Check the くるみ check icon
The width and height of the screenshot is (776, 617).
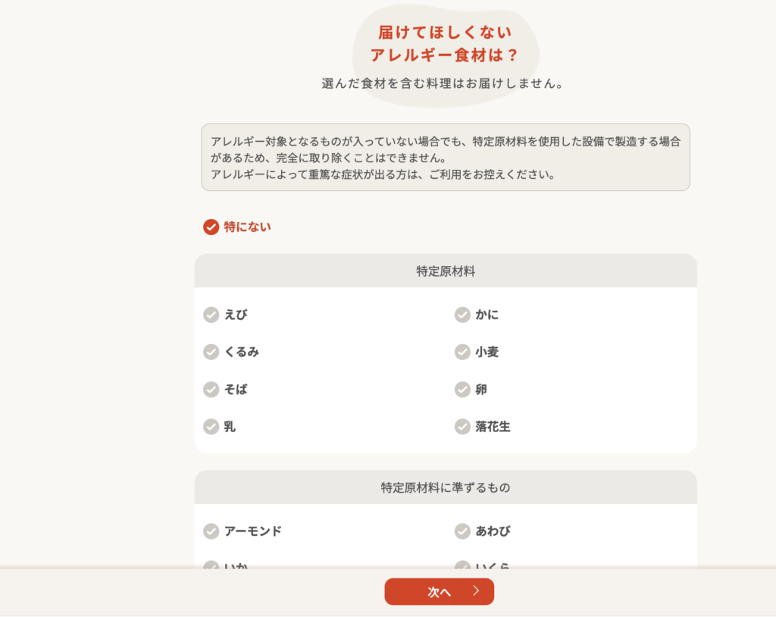pos(211,352)
